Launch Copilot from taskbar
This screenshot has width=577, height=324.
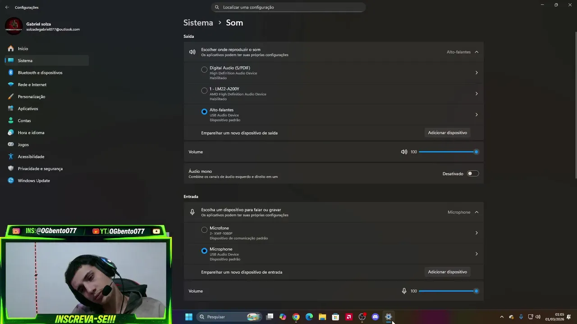[283, 317]
